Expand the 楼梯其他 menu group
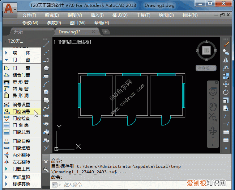This screenshot has width=235, height=190. point(22,184)
